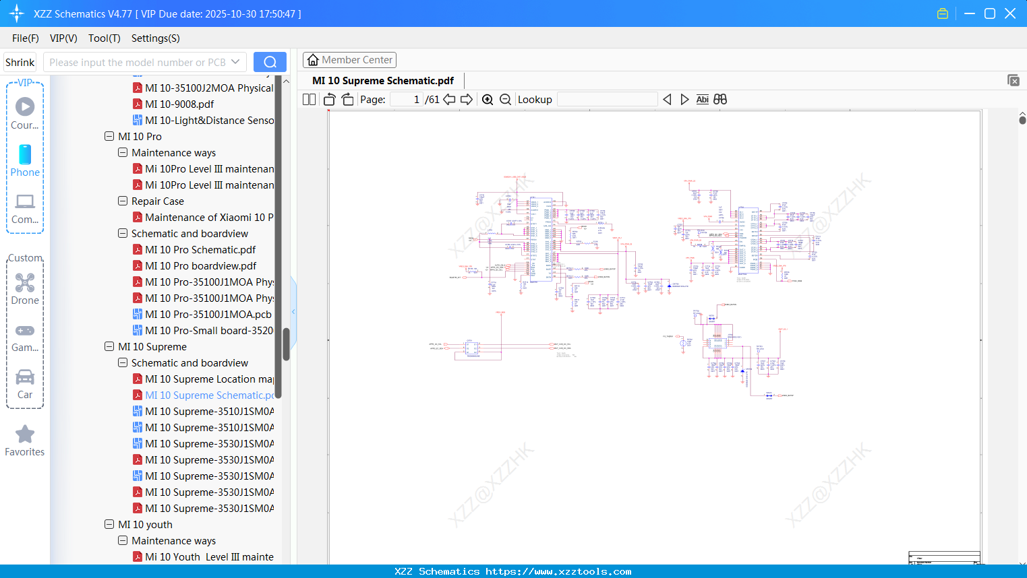Image resolution: width=1027 pixels, height=578 pixels.
Task: Switch to the MI 10 Supreme Schematic.pdf tab
Action: coord(382,80)
